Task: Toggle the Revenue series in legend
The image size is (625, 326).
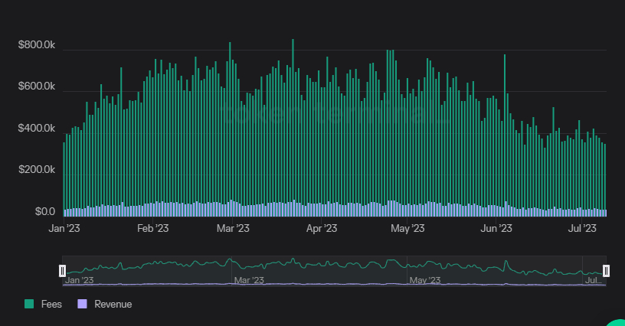Action: (113, 305)
